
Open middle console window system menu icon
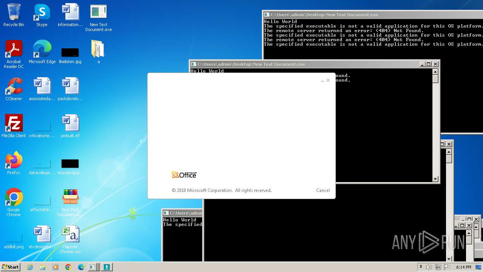coord(194,64)
